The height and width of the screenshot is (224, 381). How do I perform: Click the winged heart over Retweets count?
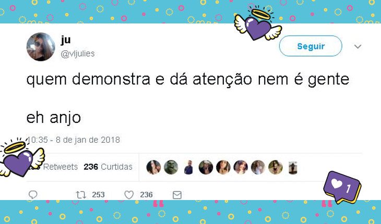tap(21, 158)
